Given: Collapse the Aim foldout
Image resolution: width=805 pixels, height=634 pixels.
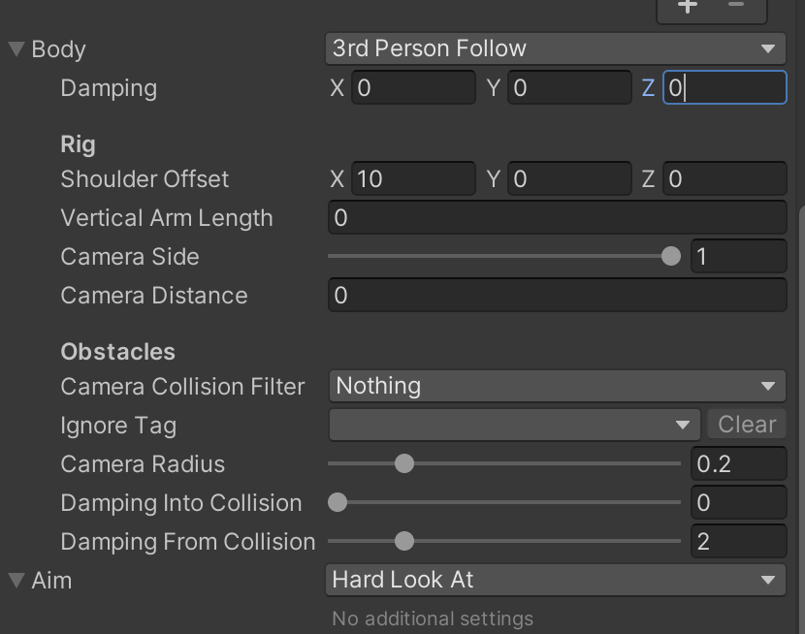Looking at the screenshot, I should pos(14,580).
